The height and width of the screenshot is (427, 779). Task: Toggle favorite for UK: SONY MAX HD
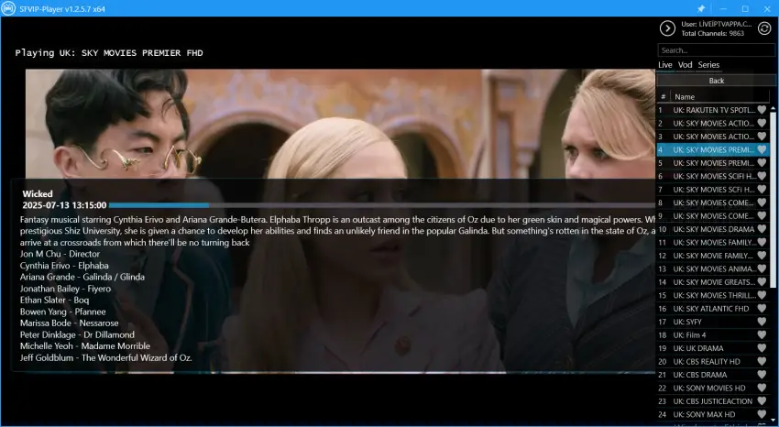click(762, 414)
